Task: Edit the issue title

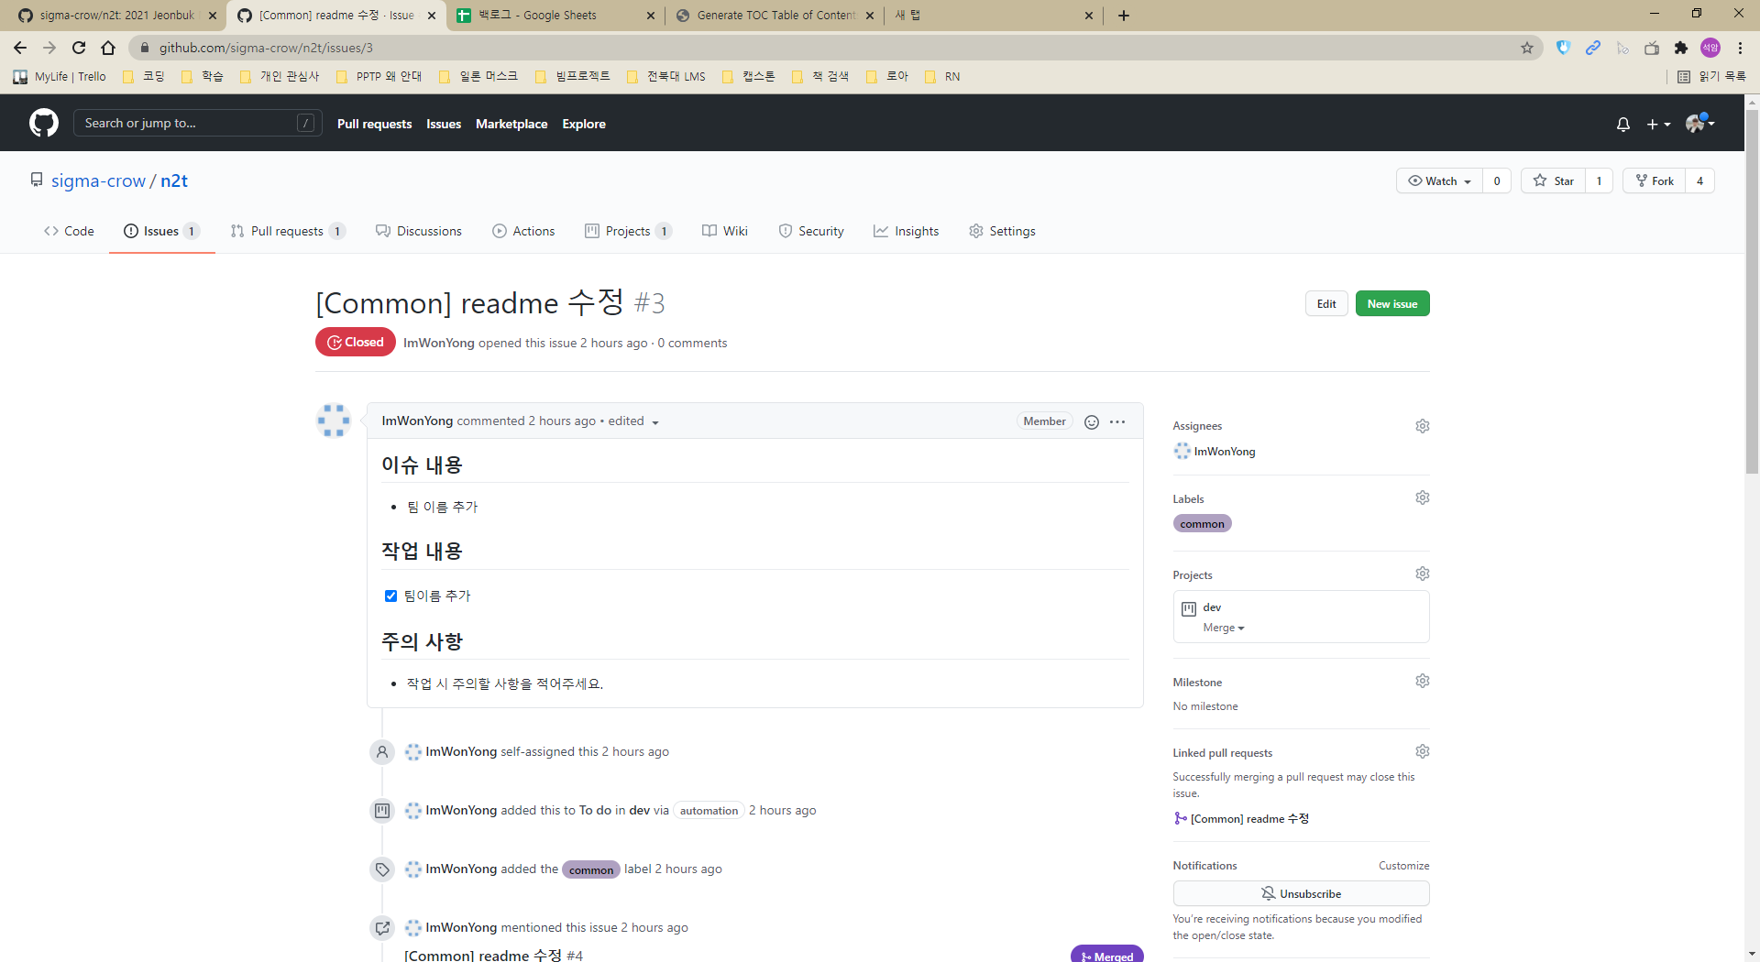Action: pyautogui.click(x=1325, y=303)
